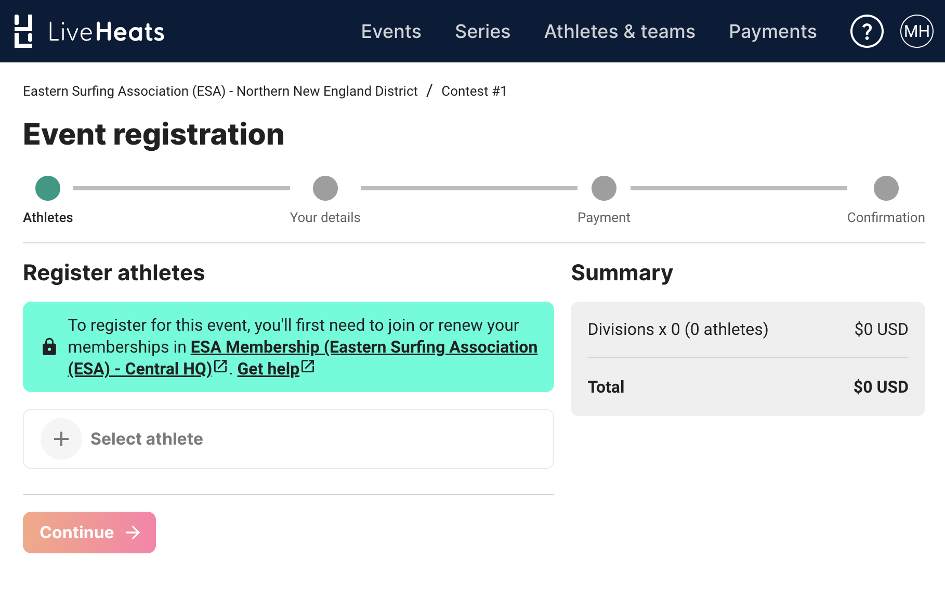Go to Eastern Surfing Association breadcrumb

tap(220, 91)
